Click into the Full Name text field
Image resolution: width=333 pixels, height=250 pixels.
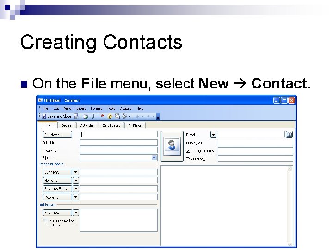click(x=119, y=135)
